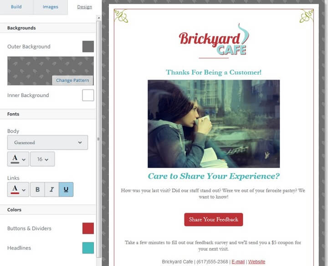
Task: Toggle underline for links
Action: (x=66, y=189)
